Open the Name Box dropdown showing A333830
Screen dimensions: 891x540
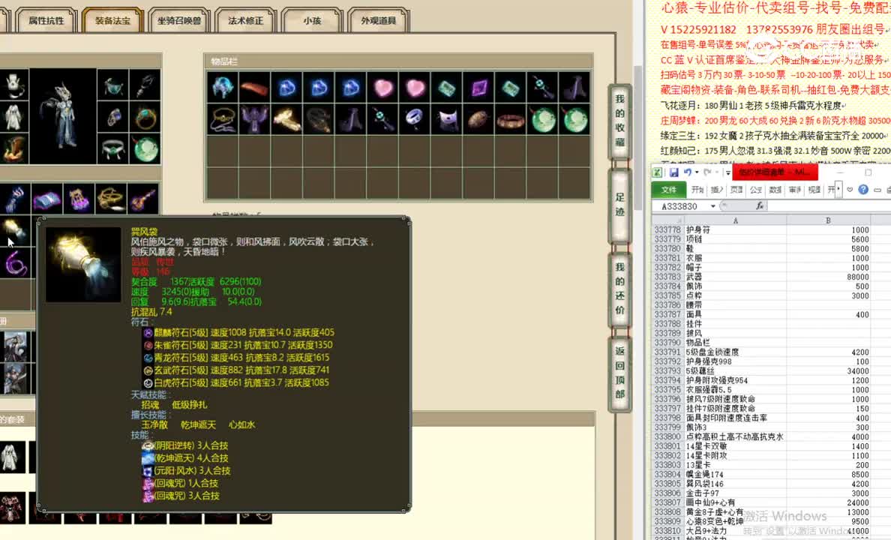(713, 205)
